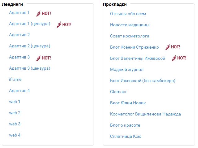Open Адаптив 2 (цензура) landing

29,46
